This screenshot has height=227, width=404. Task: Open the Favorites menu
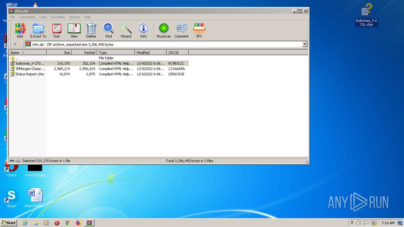click(x=58, y=17)
